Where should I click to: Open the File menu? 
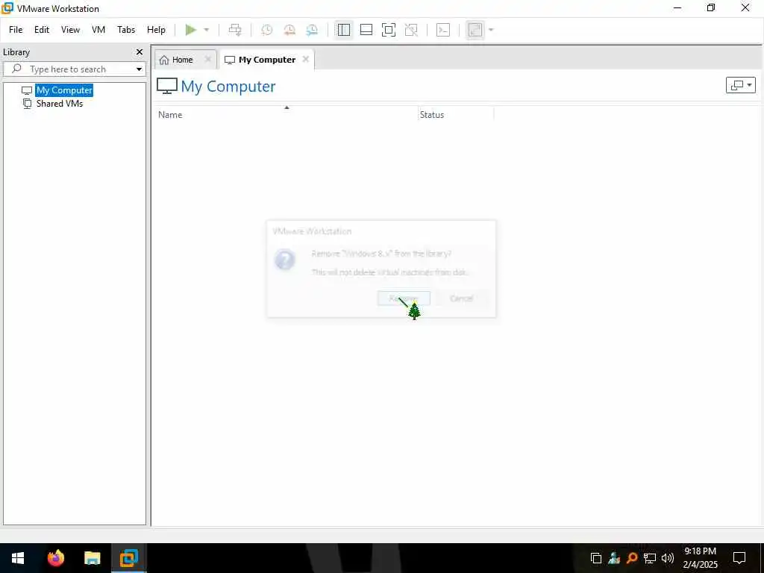[16, 30]
